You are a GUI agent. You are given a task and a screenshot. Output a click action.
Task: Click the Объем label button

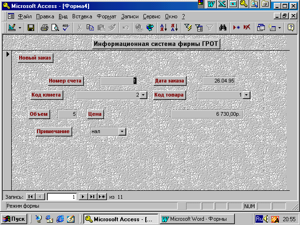pos(39,114)
